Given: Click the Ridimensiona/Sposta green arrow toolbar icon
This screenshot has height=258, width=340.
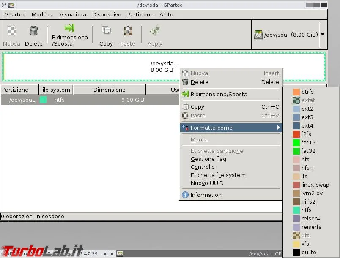Looking at the screenshot, I should click(70, 28).
